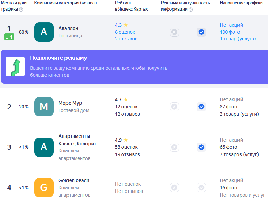This screenshot has width=268, height=201.
Task: Click the star icon next to the 4.3 rating
Action: 126,25
